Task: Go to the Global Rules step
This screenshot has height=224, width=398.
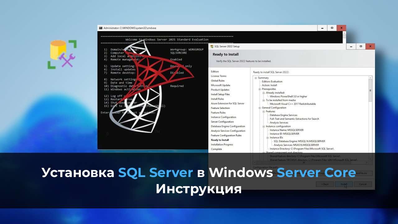Action: [218, 81]
